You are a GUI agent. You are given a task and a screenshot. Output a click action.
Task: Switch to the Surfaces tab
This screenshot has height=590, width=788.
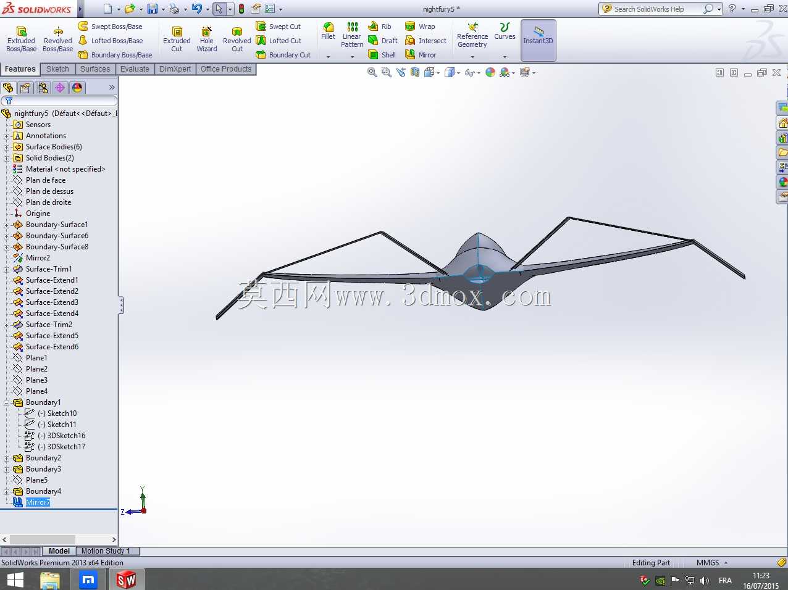pos(95,69)
